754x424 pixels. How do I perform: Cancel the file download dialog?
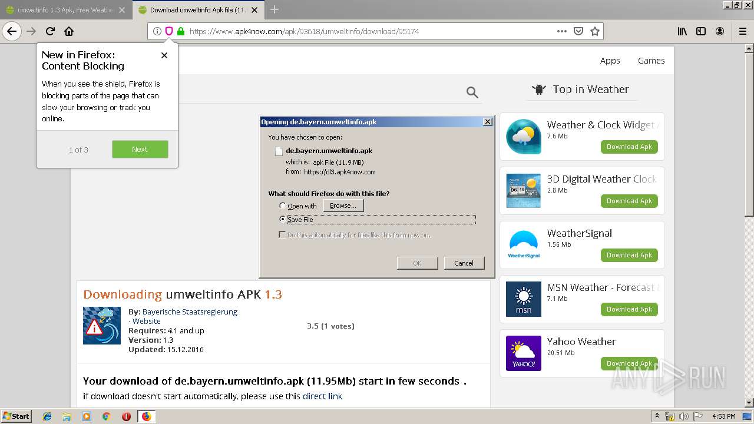pos(464,263)
